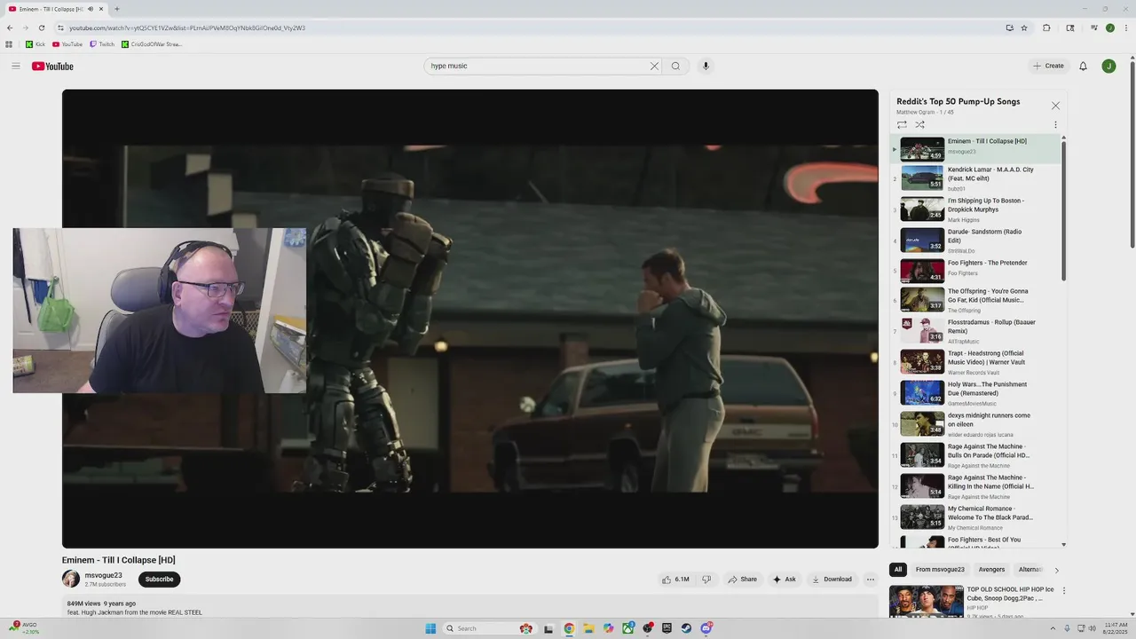Reload the browser page

(42, 28)
